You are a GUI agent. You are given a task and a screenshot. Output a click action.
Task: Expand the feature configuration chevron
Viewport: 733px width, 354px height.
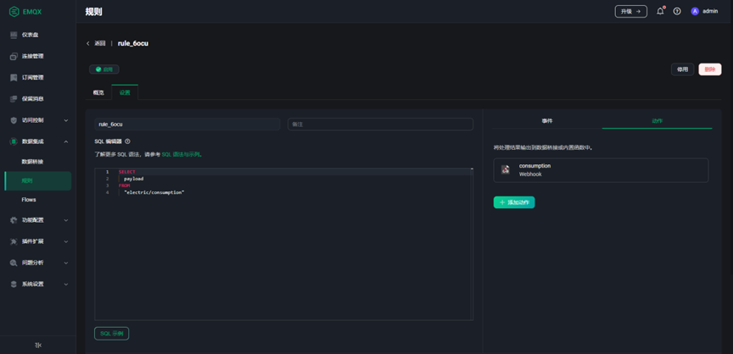[x=66, y=220]
